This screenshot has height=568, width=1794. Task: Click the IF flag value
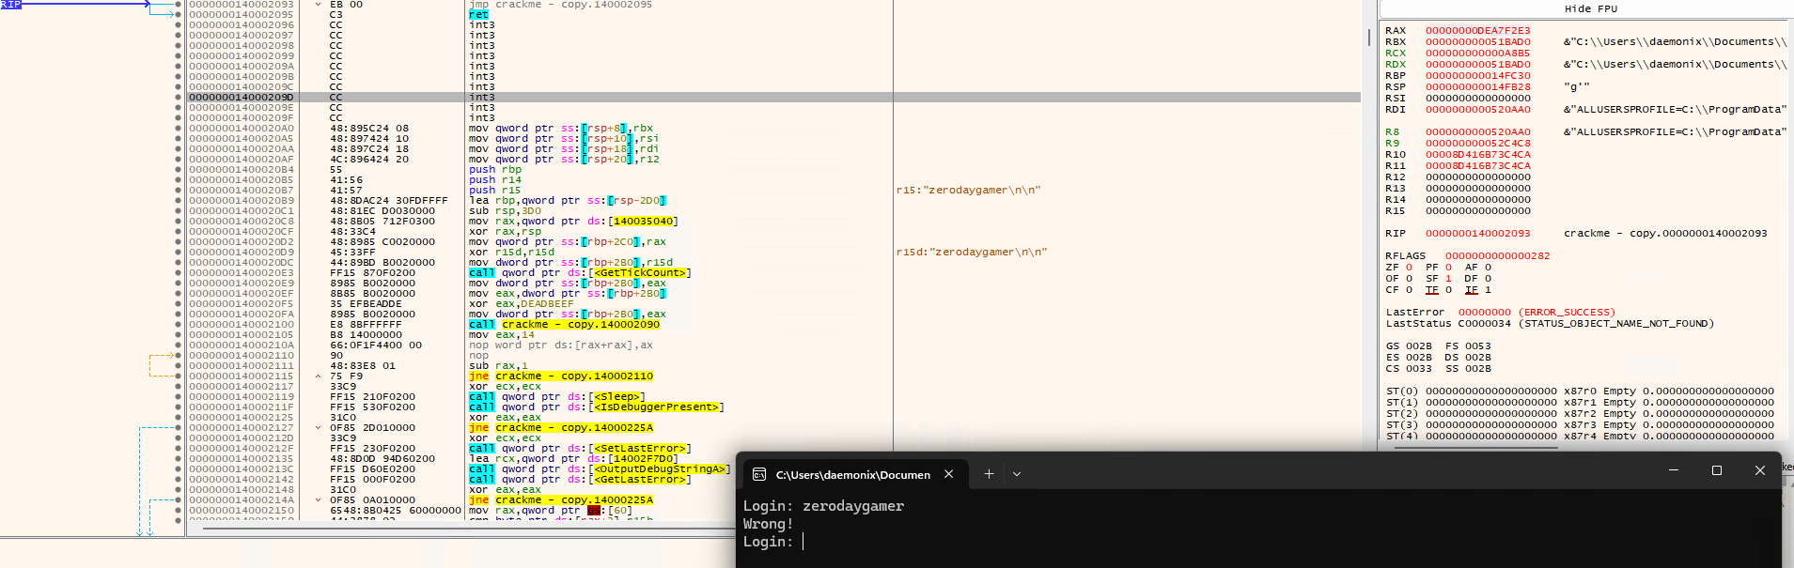pos(1488,290)
